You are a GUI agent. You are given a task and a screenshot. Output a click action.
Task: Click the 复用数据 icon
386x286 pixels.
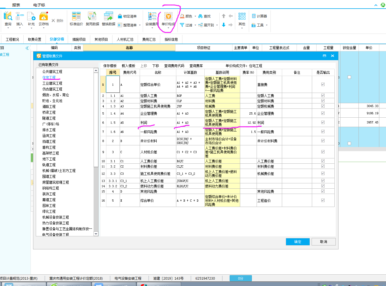92,16
